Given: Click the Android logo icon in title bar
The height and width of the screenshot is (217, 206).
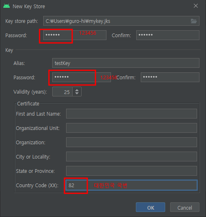Looking at the screenshot, I should pyautogui.click(x=7, y=6).
